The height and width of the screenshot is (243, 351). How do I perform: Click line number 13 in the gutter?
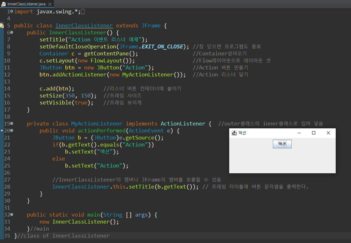coord(7,82)
